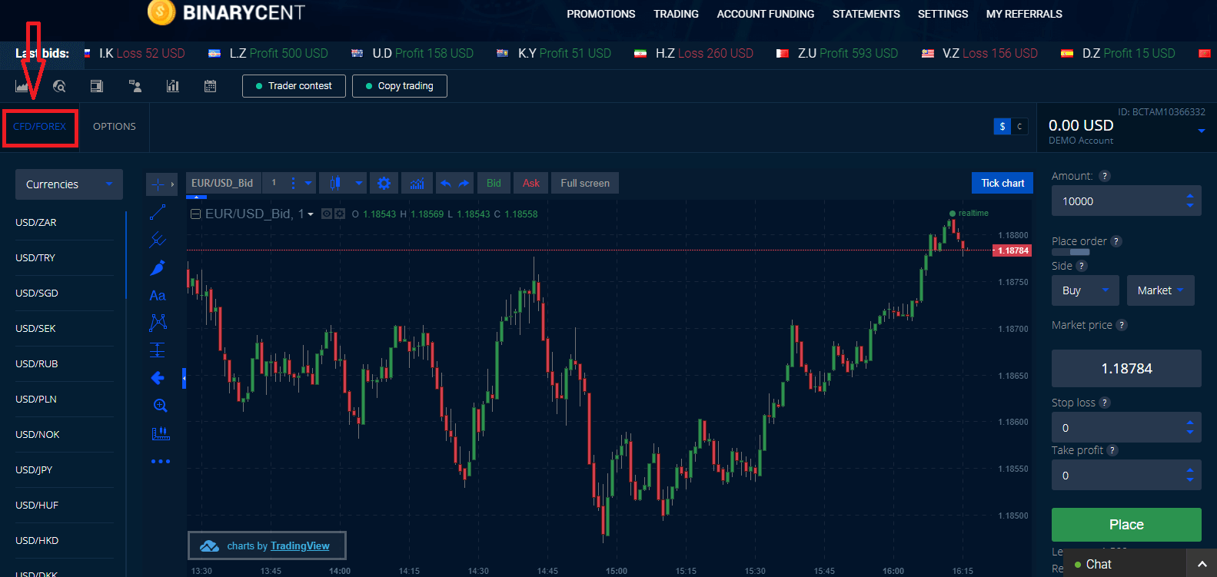Open the STATEMENTS menu
The height and width of the screenshot is (577, 1217).
click(x=866, y=14)
